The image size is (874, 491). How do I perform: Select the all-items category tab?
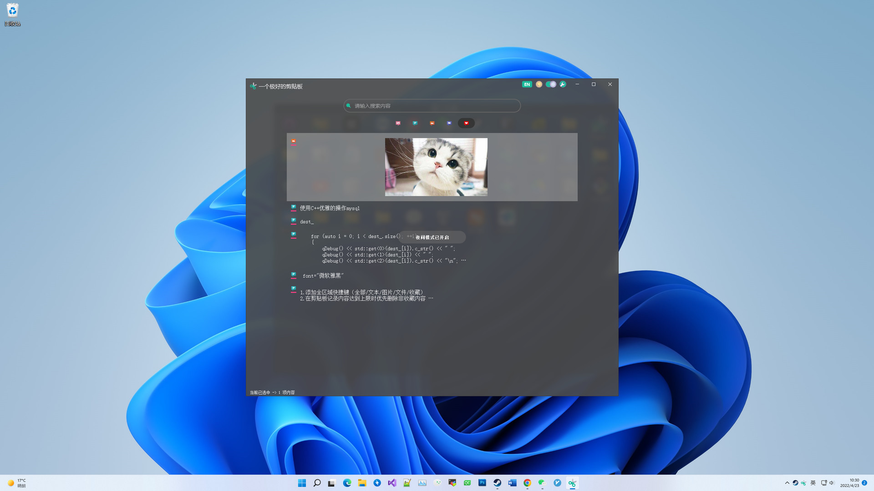[x=398, y=123]
